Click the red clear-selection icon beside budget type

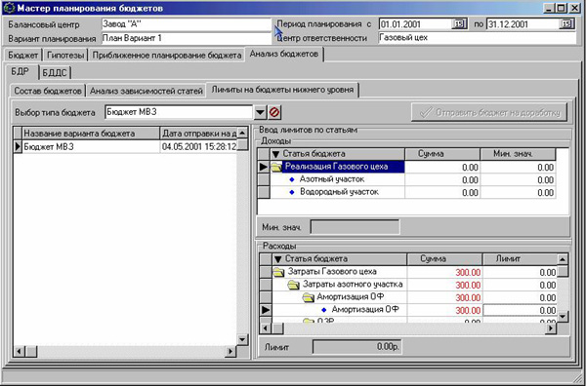tap(274, 112)
